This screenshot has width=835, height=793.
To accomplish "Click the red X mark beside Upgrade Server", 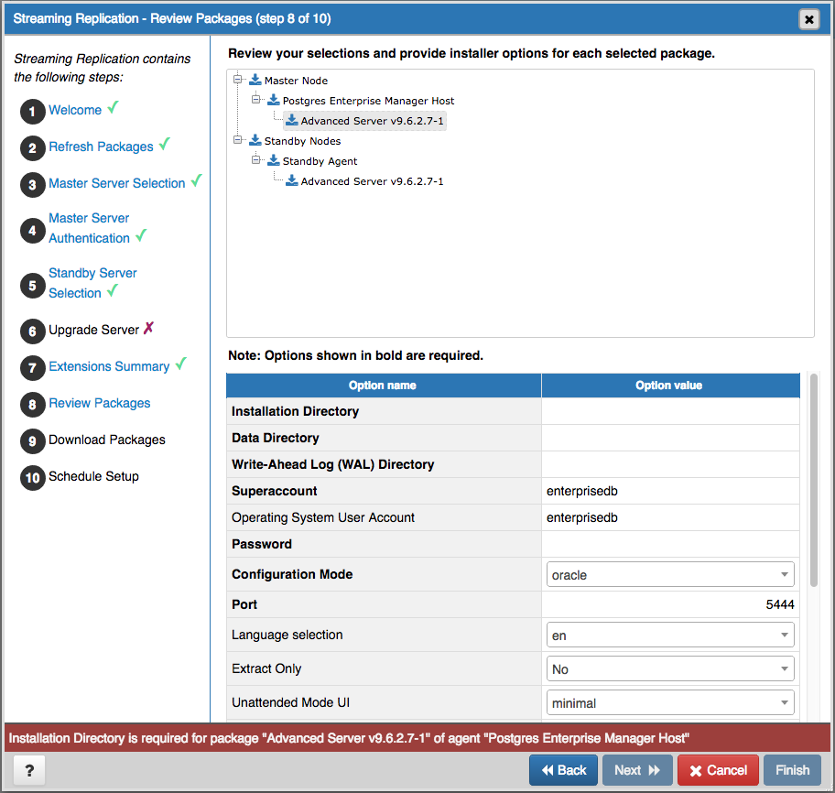I will pos(148,328).
